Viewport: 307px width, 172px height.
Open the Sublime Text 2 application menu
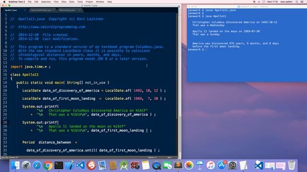[x=17, y=2]
